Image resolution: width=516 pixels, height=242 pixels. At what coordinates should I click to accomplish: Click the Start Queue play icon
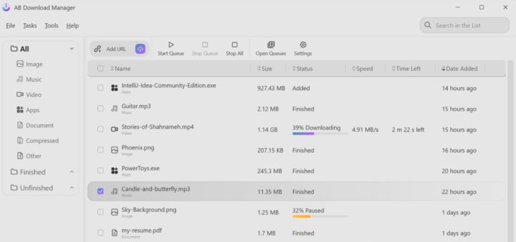[171, 44]
